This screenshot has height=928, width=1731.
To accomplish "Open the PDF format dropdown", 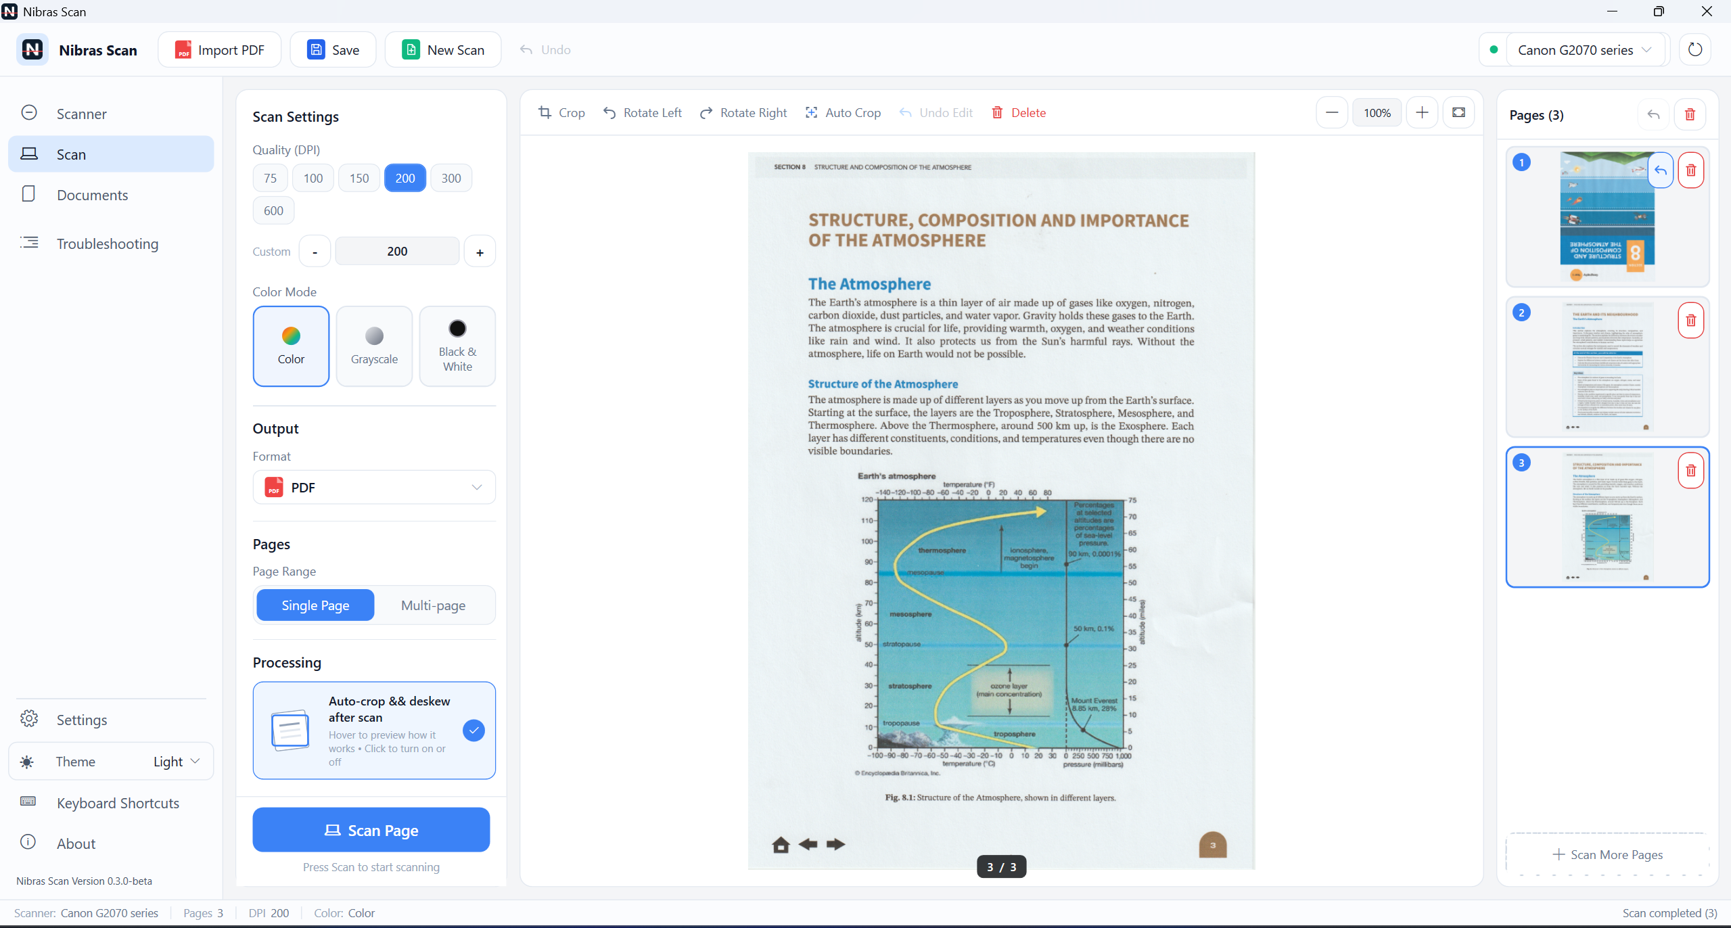I will (x=374, y=488).
